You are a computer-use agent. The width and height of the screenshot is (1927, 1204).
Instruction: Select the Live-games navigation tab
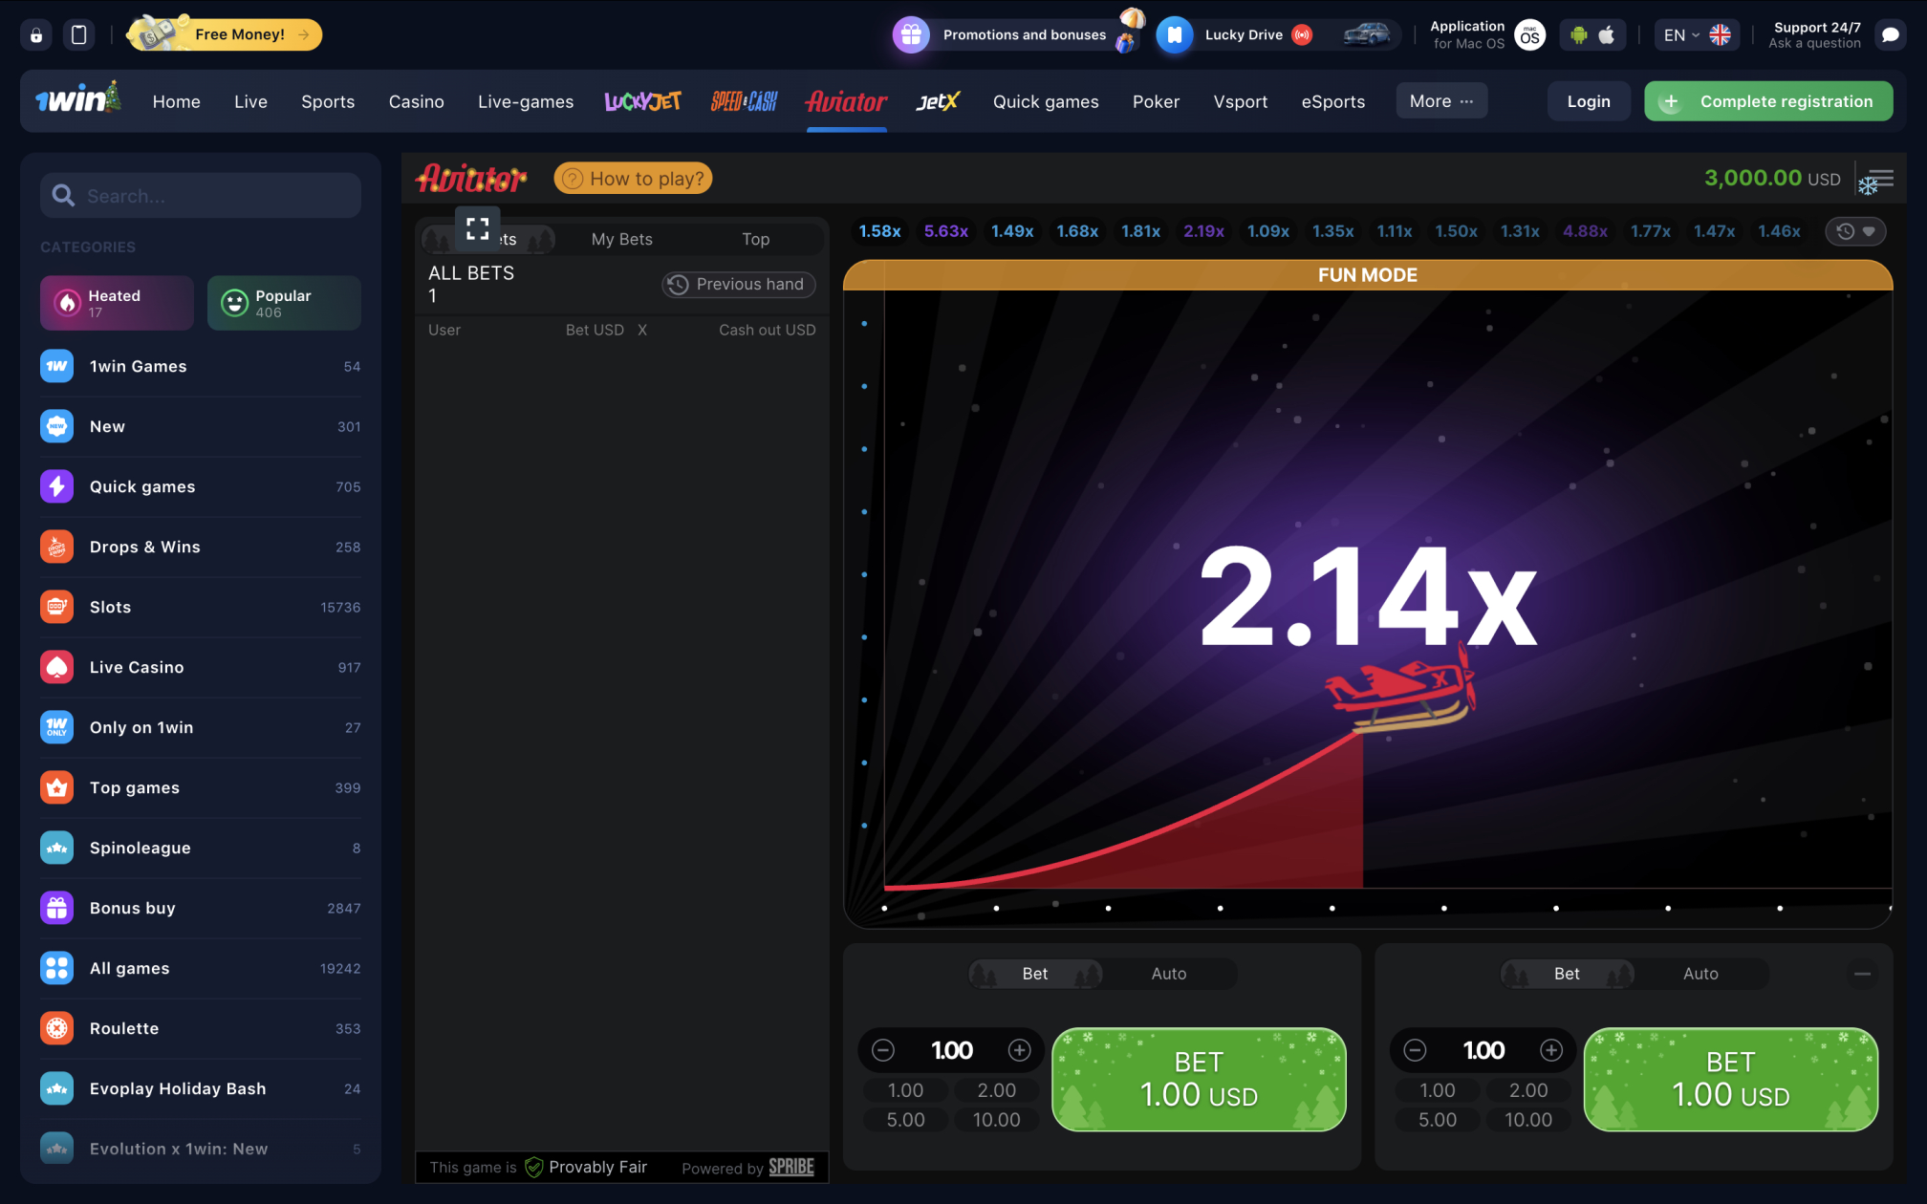point(526,100)
